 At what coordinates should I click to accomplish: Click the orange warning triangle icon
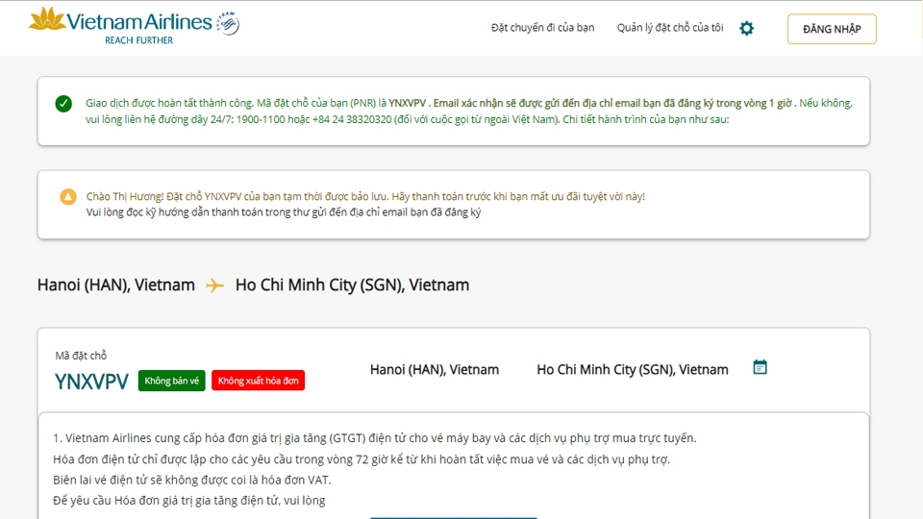tap(68, 196)
